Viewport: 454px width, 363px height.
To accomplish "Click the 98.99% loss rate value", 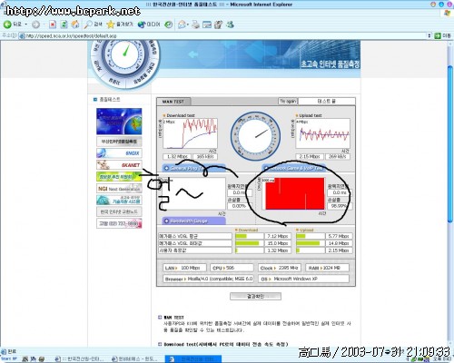I will 339,206.
